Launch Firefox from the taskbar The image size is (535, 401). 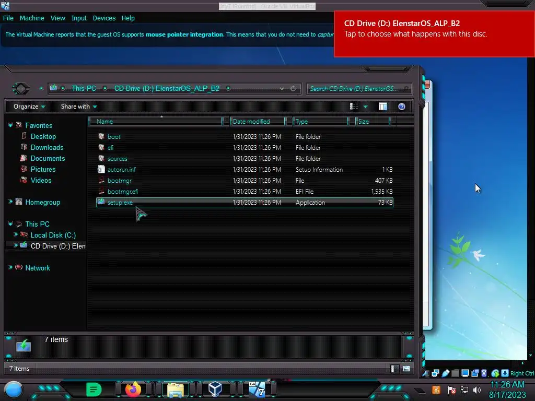(x=133, y=389)
